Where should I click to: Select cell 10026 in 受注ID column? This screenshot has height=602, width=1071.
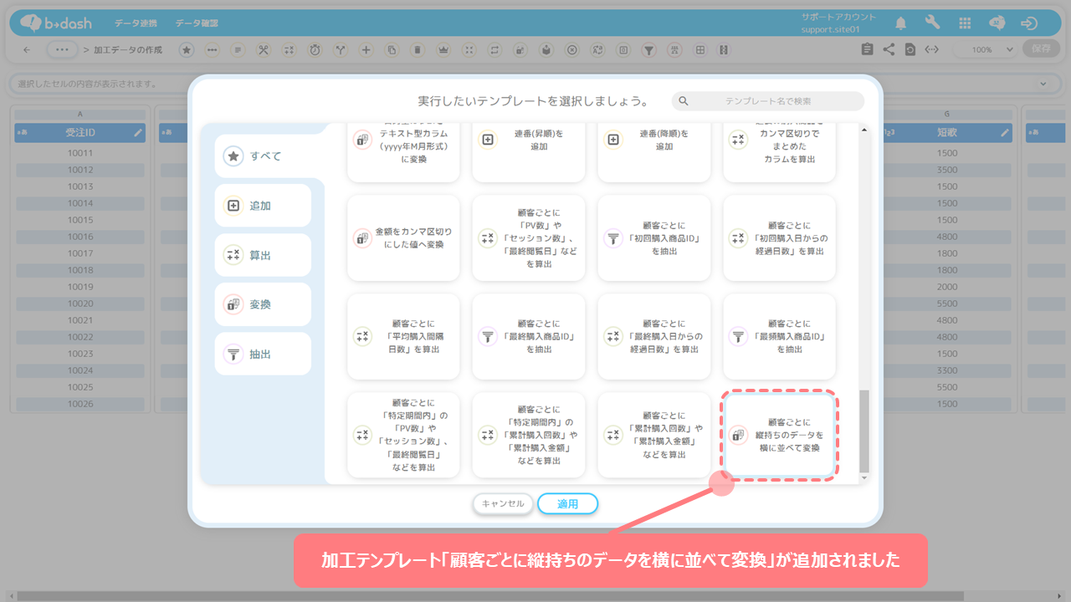80,404
